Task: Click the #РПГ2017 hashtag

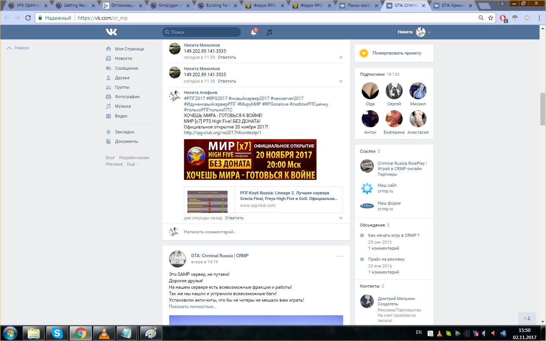Action: (x=195, y=99)
